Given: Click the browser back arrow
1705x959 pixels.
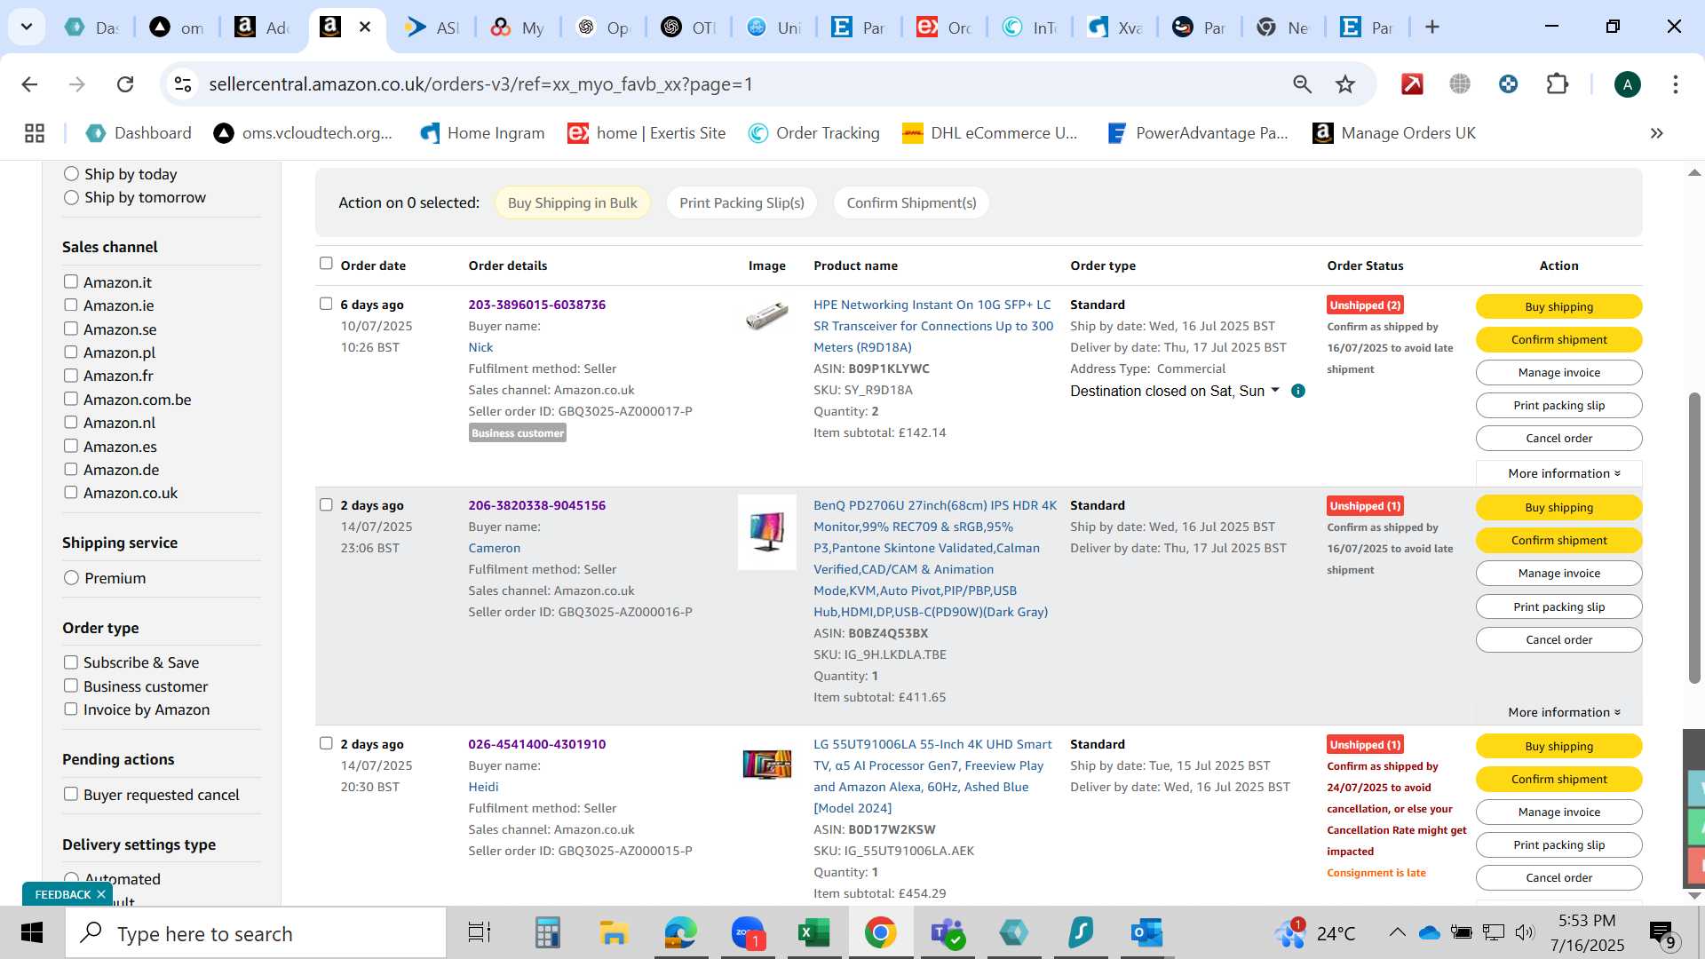Looking at the screenshot, I should tap(29, 84).
